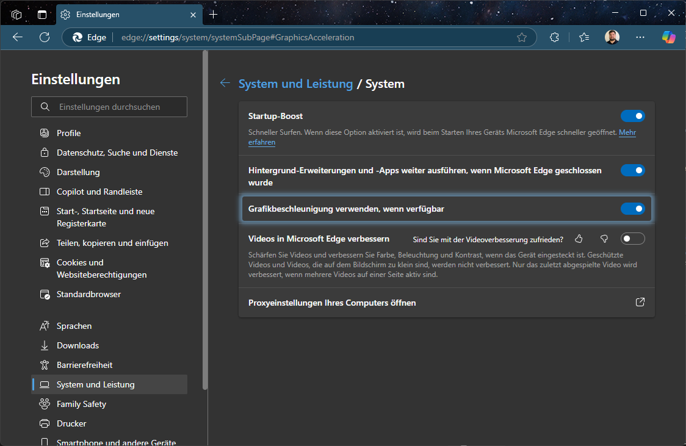Disable the Startup-Boost toggle

pyautogui.click(x=632, y=116)
